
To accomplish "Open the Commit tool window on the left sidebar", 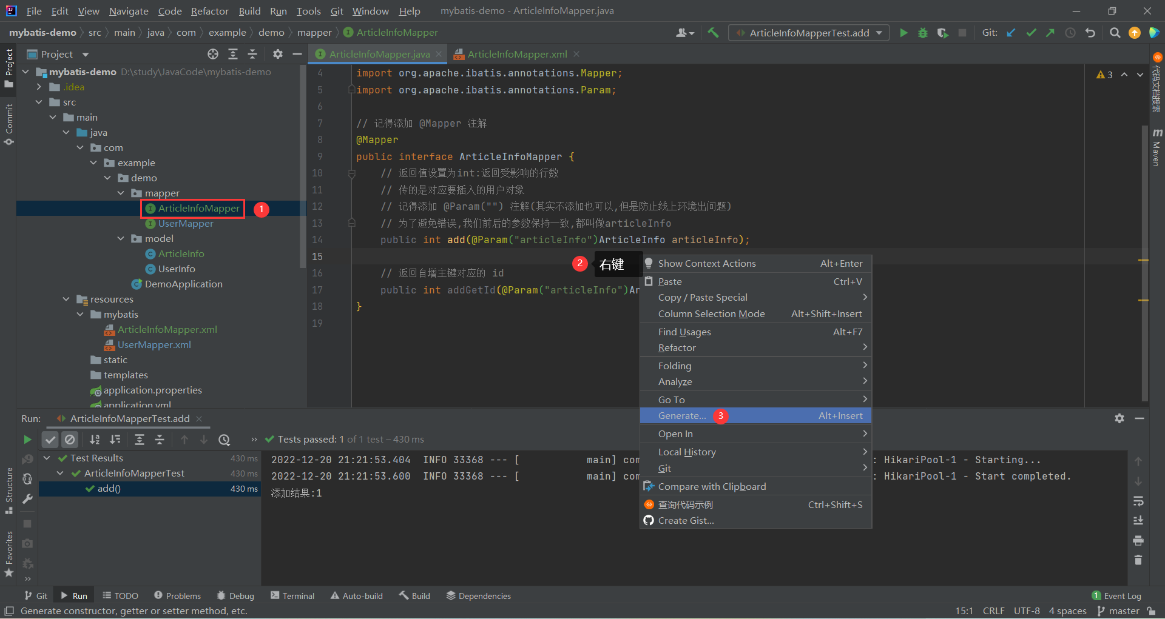I will pos(8,124).
